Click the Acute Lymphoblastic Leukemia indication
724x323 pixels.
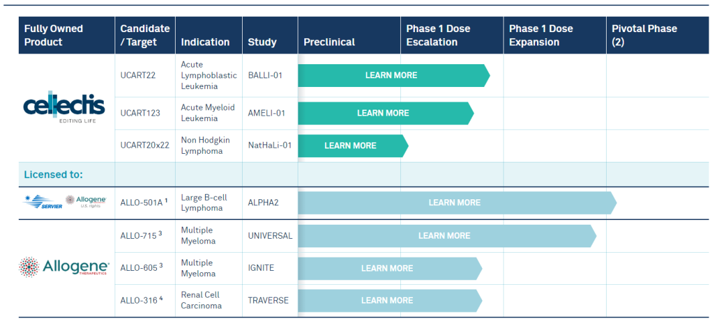click(208, 76)
